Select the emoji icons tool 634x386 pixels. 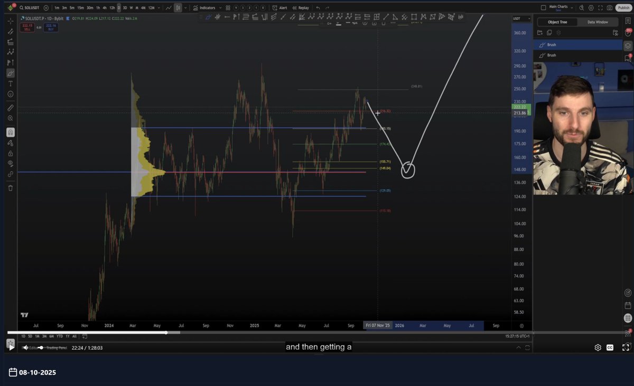coord(10,94)
